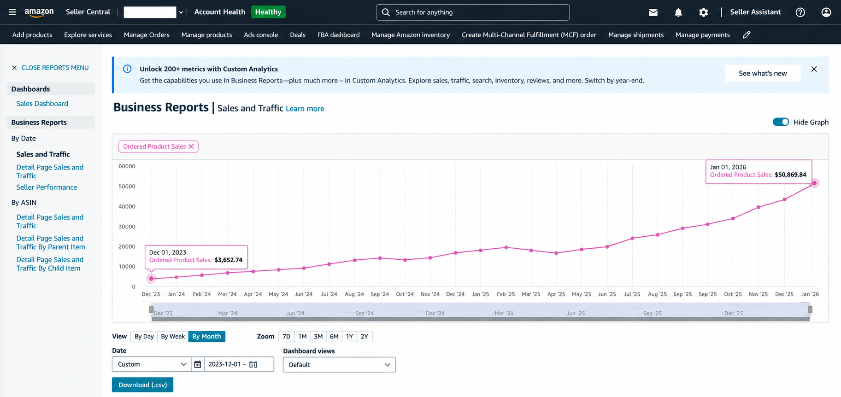
Task: Click the right handle of the range slider
Action: pyautogui.click(x=810, y=309)
